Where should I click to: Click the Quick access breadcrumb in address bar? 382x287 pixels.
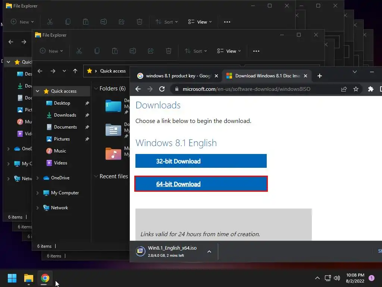pyautogui.click(x=113, y=71)
